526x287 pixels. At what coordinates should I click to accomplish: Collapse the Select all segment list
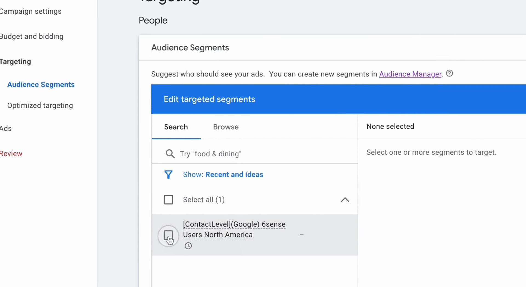[x=345, y=200]
